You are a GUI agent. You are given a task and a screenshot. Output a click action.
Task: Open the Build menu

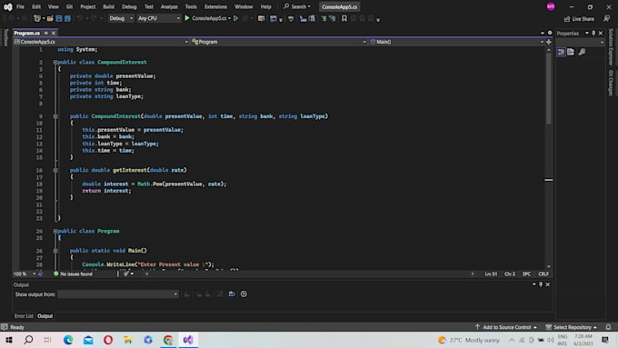click(108, 6)
